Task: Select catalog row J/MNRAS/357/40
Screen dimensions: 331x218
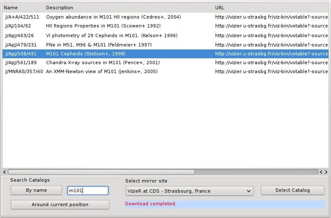Action: point(166,71)
